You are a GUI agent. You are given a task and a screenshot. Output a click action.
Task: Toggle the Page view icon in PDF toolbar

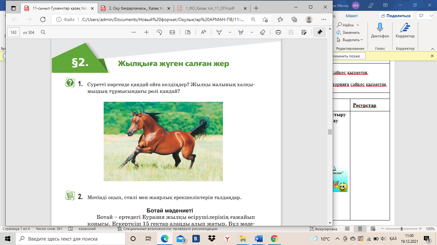188,32
